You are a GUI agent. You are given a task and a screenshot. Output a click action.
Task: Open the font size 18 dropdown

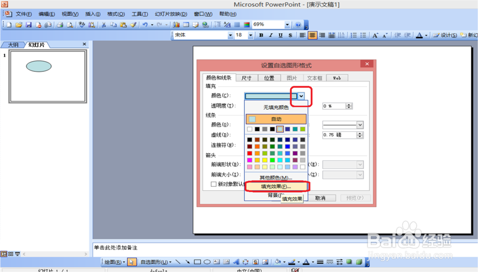pyautogui.click(x=250, y=35)
